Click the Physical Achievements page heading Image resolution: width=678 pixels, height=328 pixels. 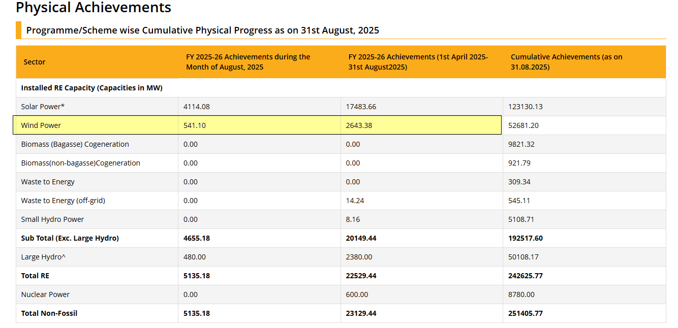94,8
